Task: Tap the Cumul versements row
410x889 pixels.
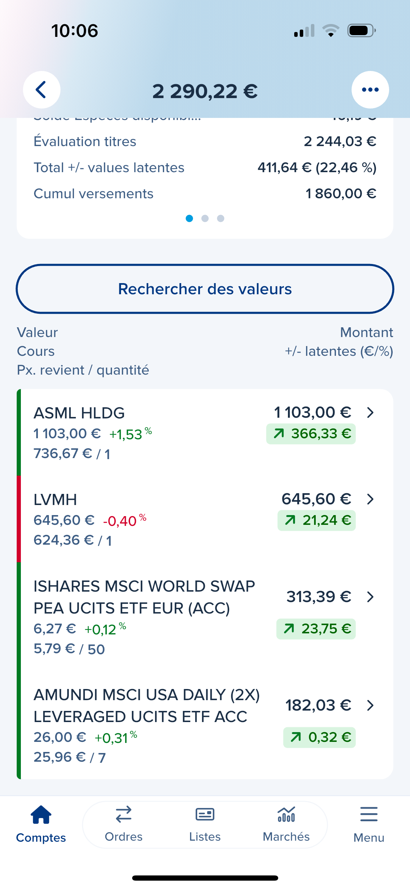Action: pyautogui.click(x=205, y=194)
